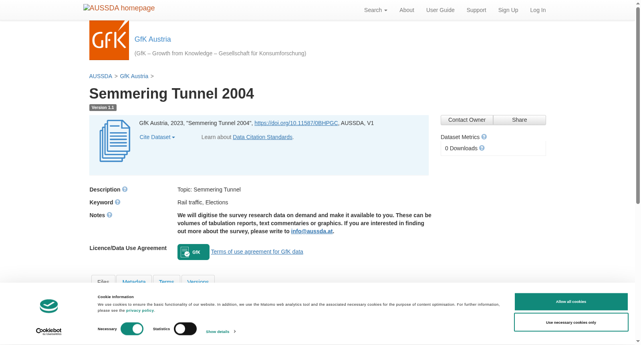Click the GfK Austria orange logo

tap(109, 40)
